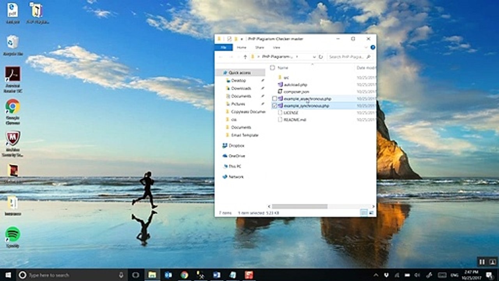Refresh the current folder view
Screen dimensions: 499x281
click(321, 57)
